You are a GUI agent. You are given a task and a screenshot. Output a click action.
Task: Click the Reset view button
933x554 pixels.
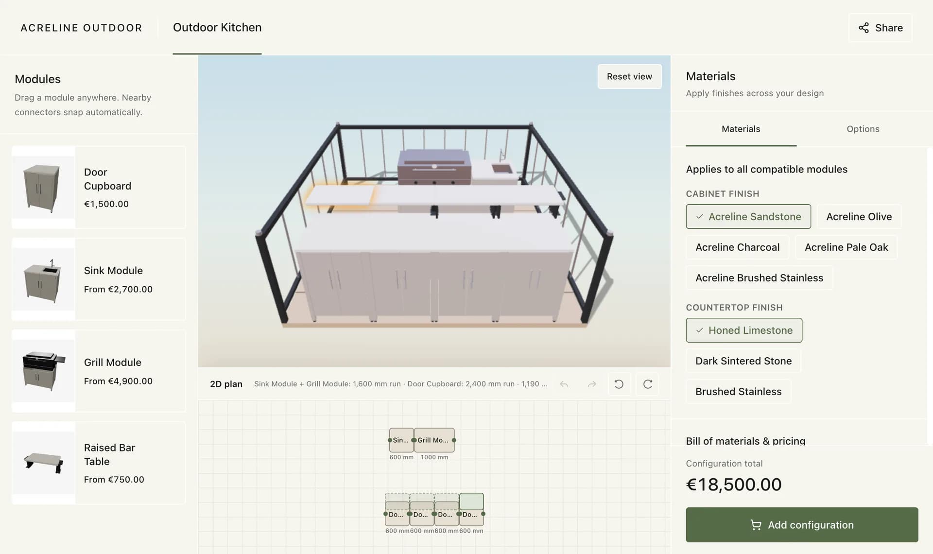(x=629, y=77)
